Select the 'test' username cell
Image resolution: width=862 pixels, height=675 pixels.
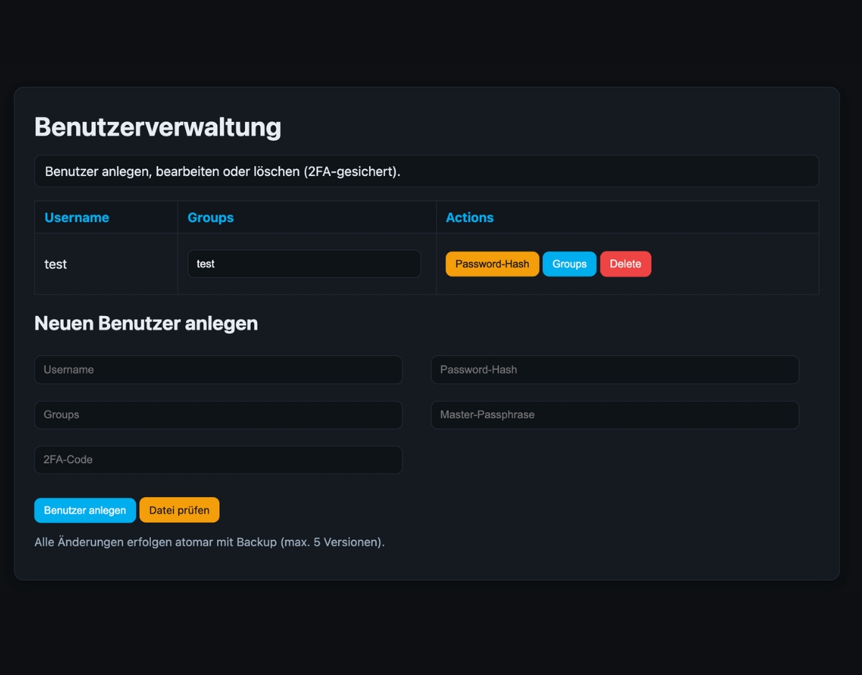56,264
